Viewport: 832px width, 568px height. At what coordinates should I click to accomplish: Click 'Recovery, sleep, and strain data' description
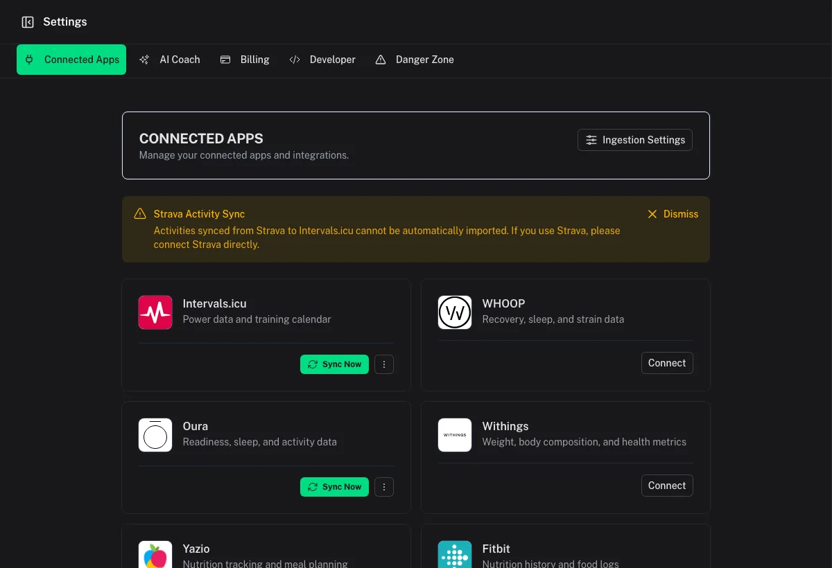click(553, 319)
